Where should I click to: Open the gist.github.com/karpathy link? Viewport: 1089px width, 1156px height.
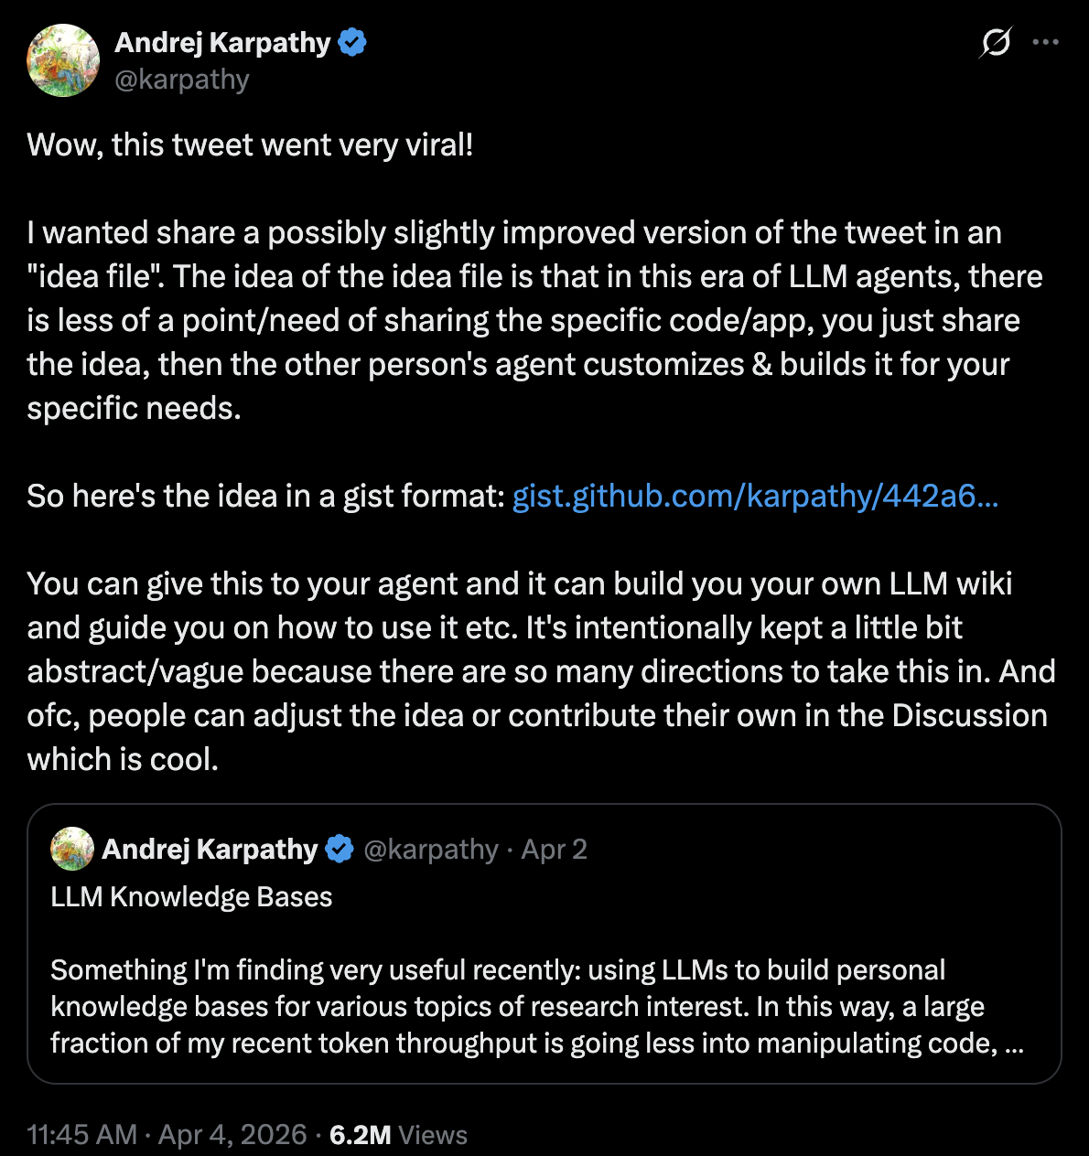click(x=755, y=496)
